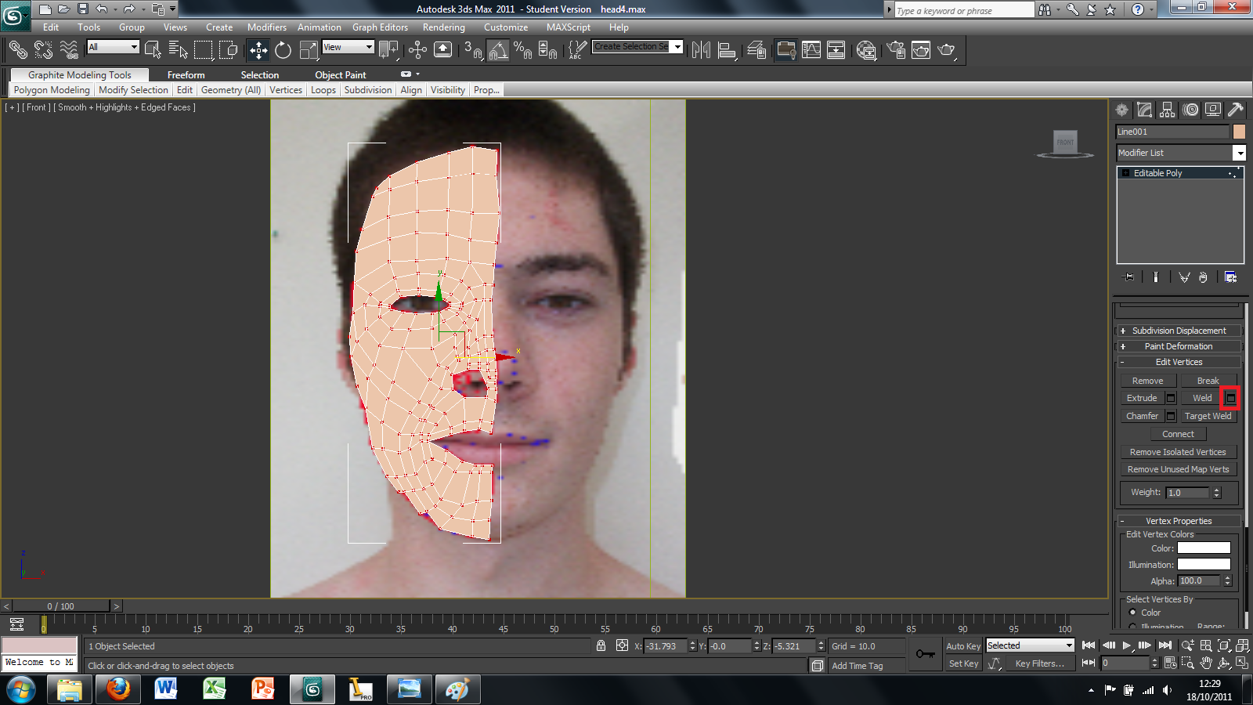Viewport: 1253px width, 705px height.
Task: Expand the Editable Poly modifier entry
Action: pos(1125,173)
